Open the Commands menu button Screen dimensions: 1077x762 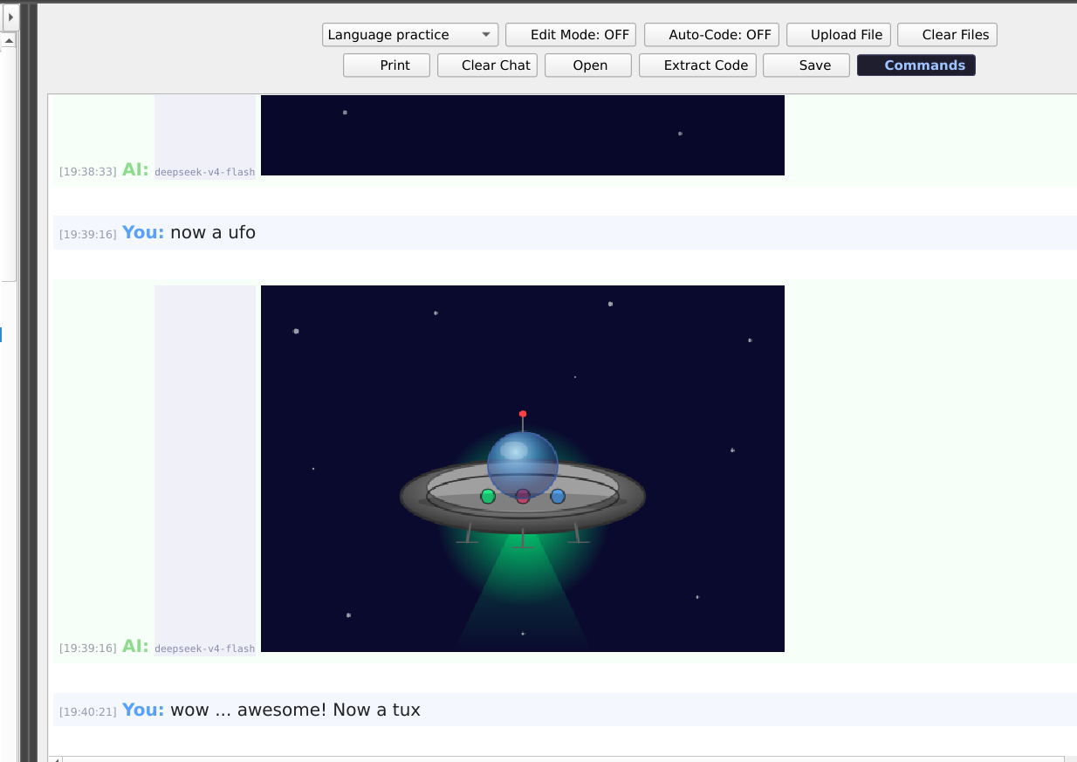(x=916, y=65)
